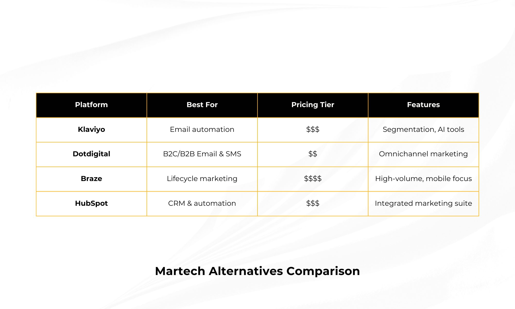Select the Features header cell
The width and height of the screenshot is (515, 309).
[423, 105]
